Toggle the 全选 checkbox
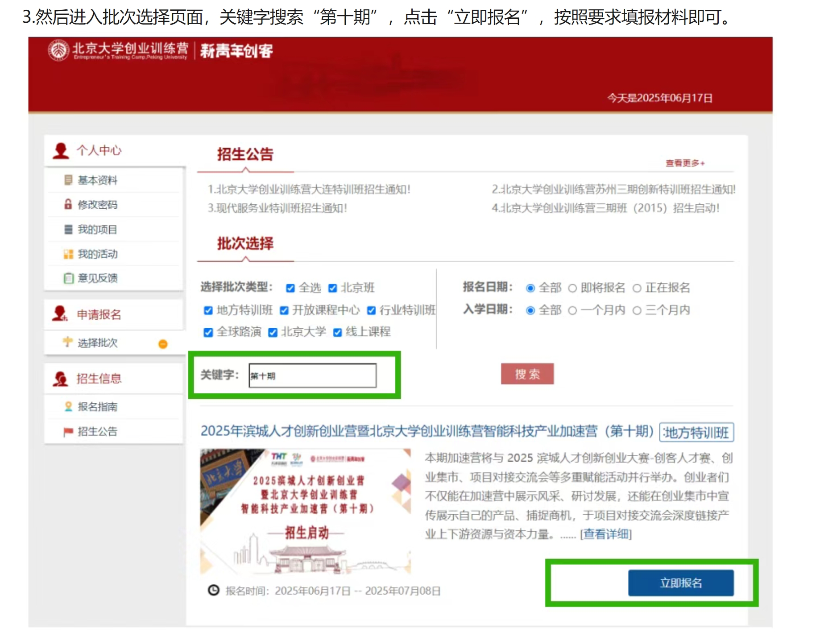 tap(290, 288)
